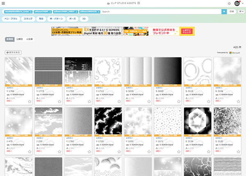This screenshot has width=246, height=176.
Task: Favorite the J-470 material
Action: 30,151
